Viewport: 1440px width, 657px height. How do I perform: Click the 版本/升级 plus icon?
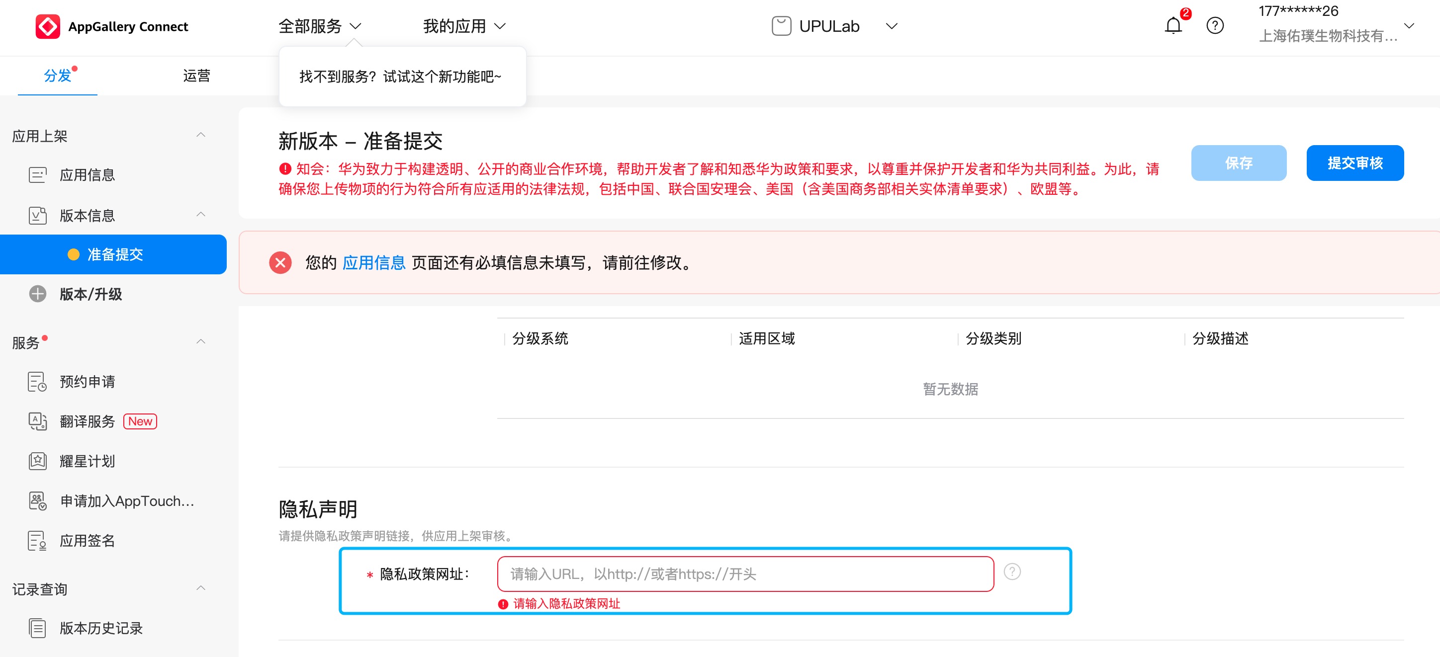(x=37, y=294)
